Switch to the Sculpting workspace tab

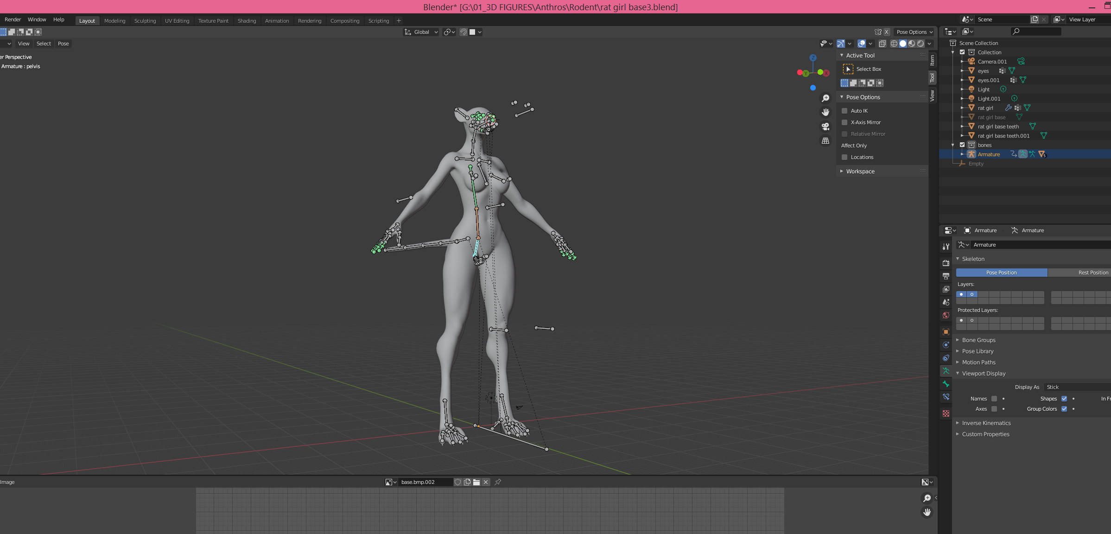pyautogui.click(x=145, y=21)
